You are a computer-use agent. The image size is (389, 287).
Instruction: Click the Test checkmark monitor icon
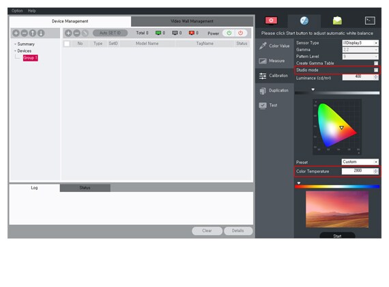(x=263, y=106)
